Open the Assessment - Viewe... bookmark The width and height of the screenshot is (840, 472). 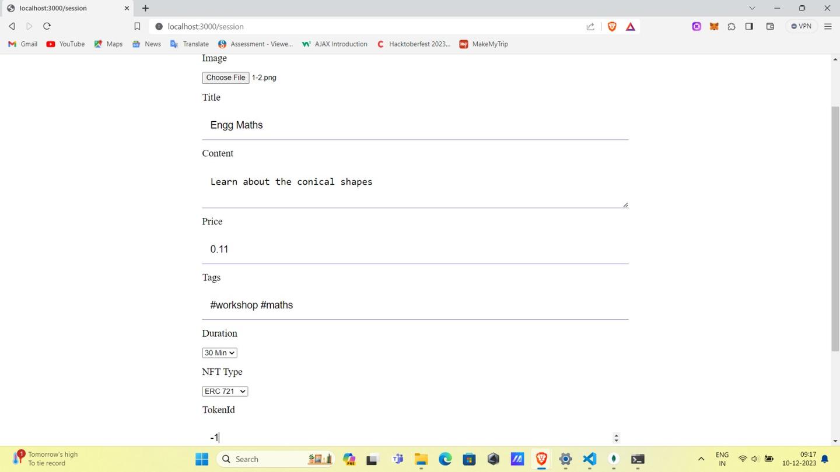256,44
